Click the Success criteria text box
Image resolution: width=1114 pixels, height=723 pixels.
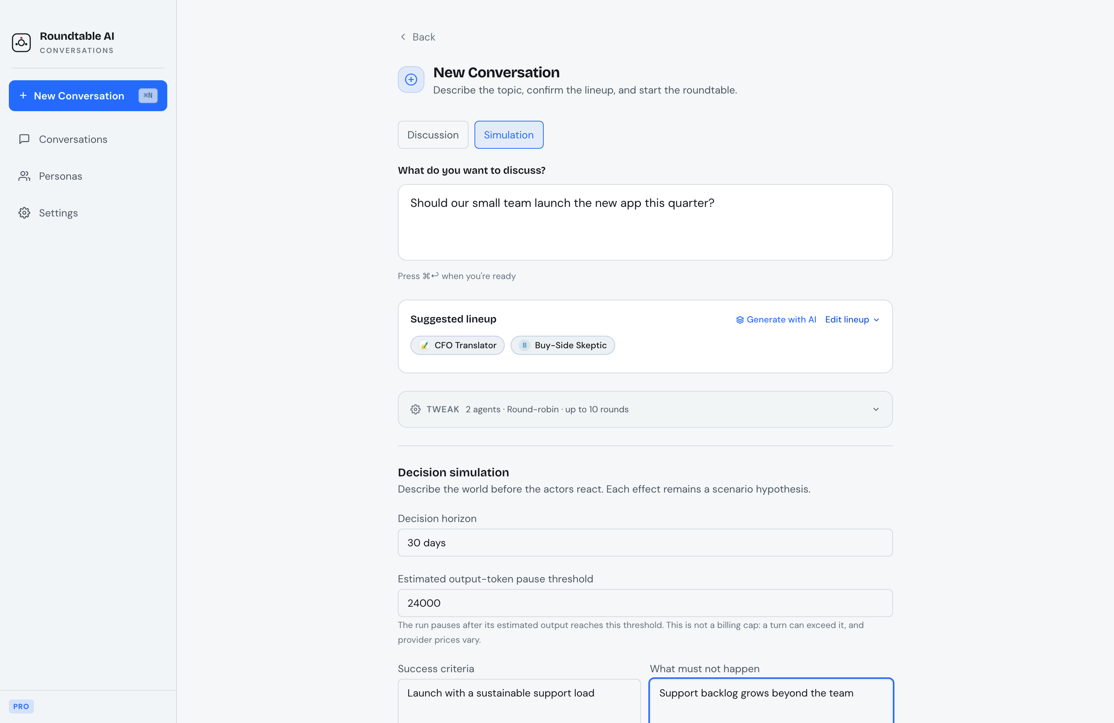coord(519,701)
